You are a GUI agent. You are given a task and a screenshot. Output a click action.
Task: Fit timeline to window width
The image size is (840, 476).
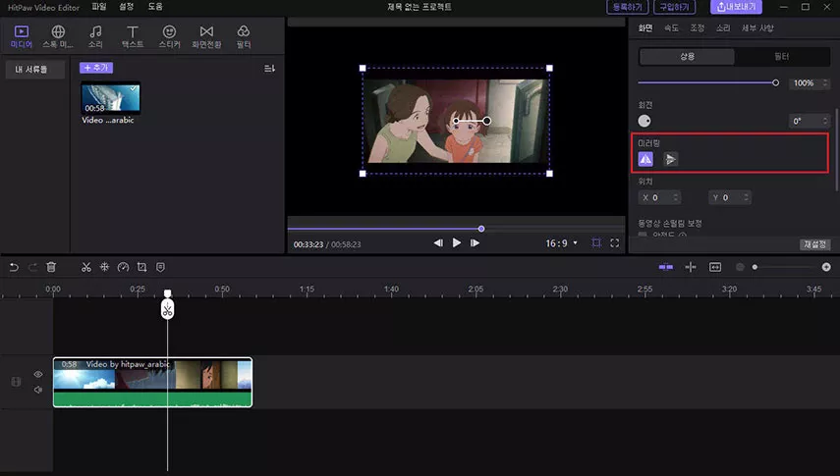click(x=715, y=267)
